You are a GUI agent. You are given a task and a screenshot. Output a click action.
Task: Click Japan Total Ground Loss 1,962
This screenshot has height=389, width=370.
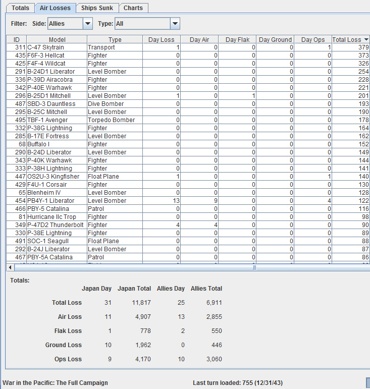pyautogui.click(x=143, y=345)
